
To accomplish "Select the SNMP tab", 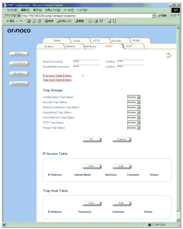I will coord(109,46).
